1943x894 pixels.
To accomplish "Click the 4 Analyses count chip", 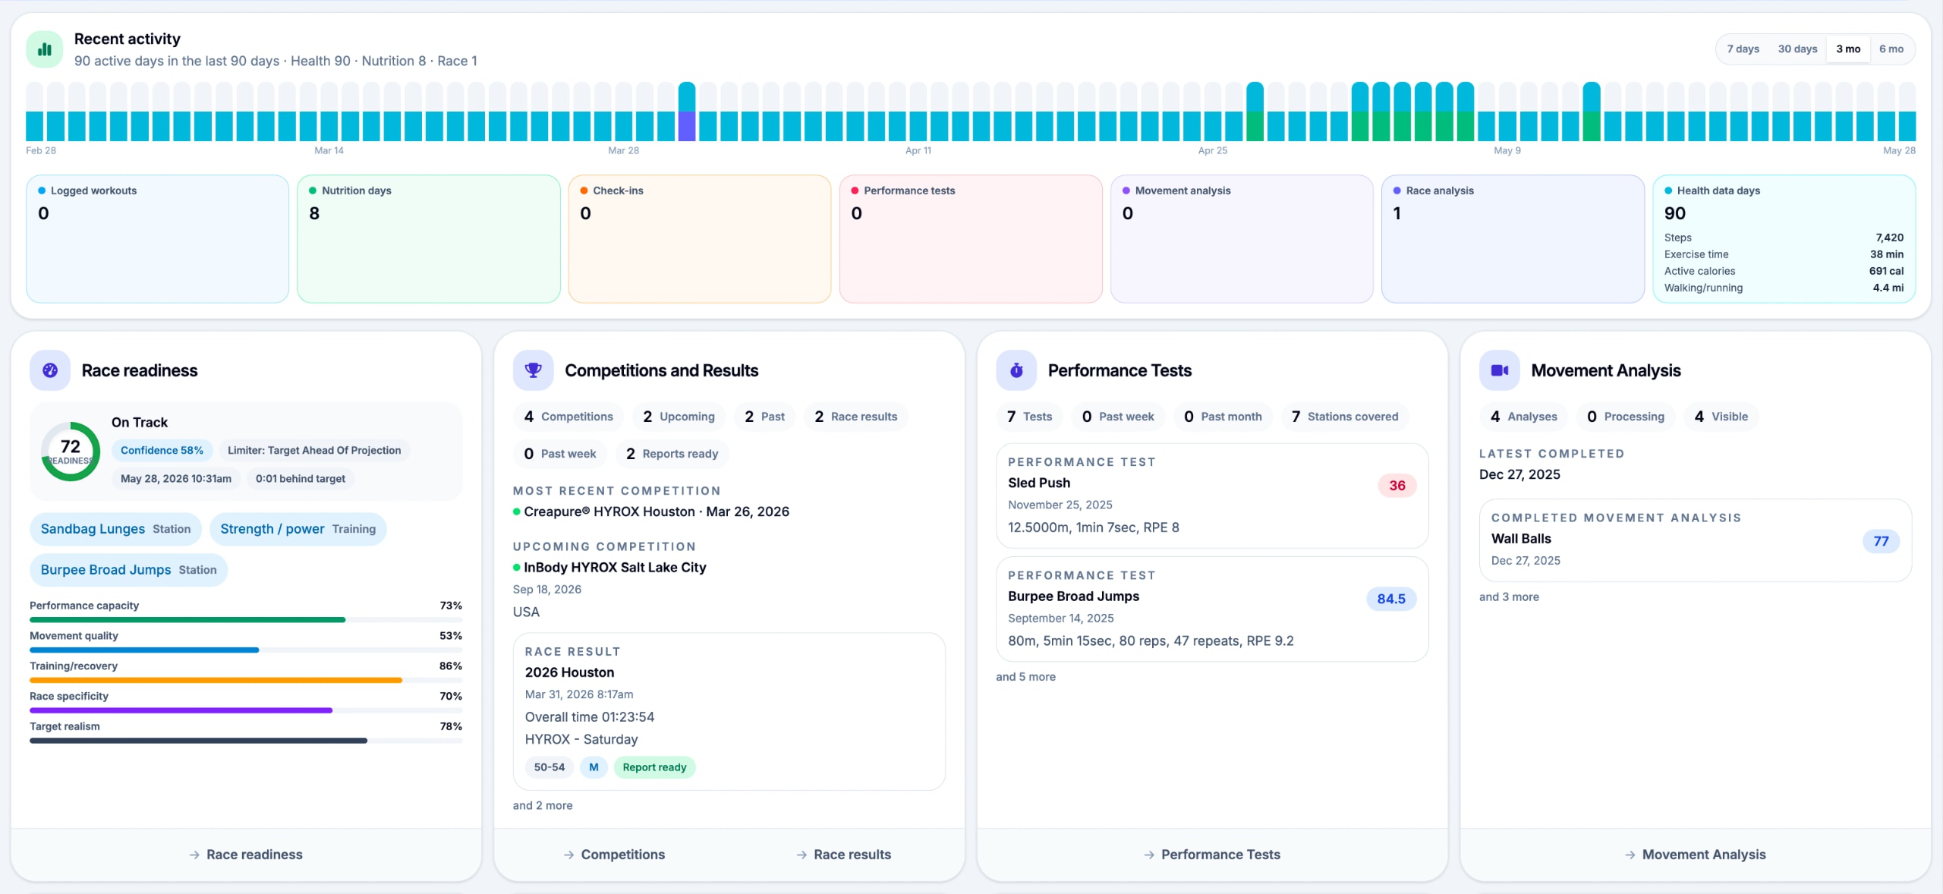I will 1524,417.
